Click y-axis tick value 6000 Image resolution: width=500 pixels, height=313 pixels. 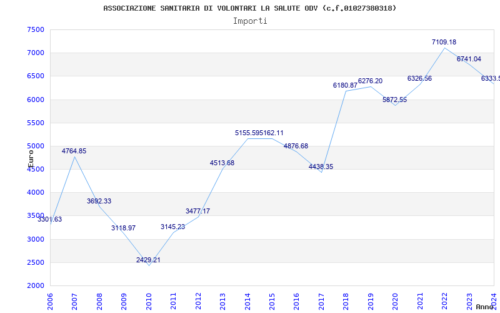(x=36, y=100)
